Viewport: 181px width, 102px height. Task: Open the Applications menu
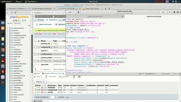coord(7,1)
